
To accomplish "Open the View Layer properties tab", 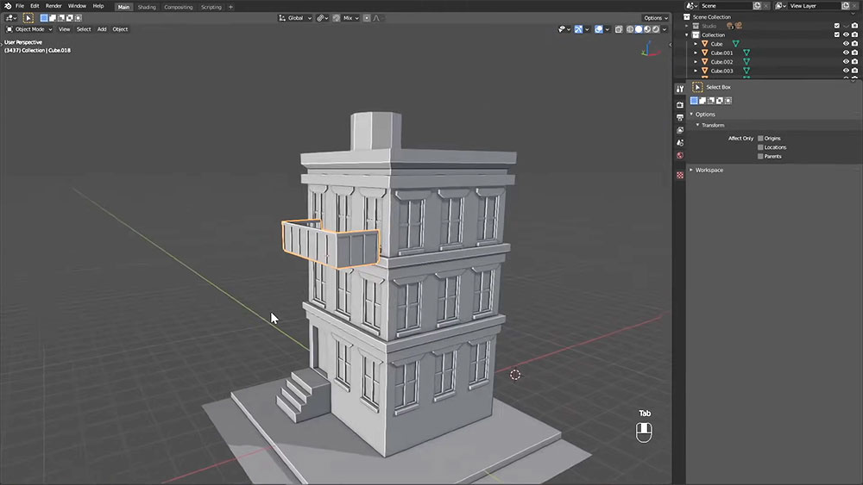I will (x=680, y=130).
